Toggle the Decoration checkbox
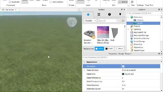The width and height of the screenshot is (163, 92). (123, 66)
